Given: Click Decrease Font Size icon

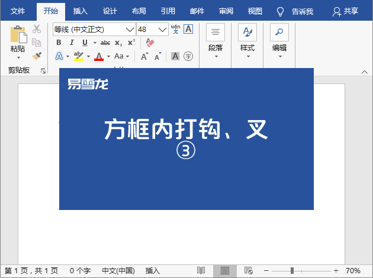Looking at the screenshot, I should (x=157, y=56).
